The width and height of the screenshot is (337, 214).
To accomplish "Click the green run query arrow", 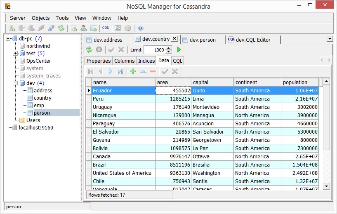I will (x=179, y=49).
